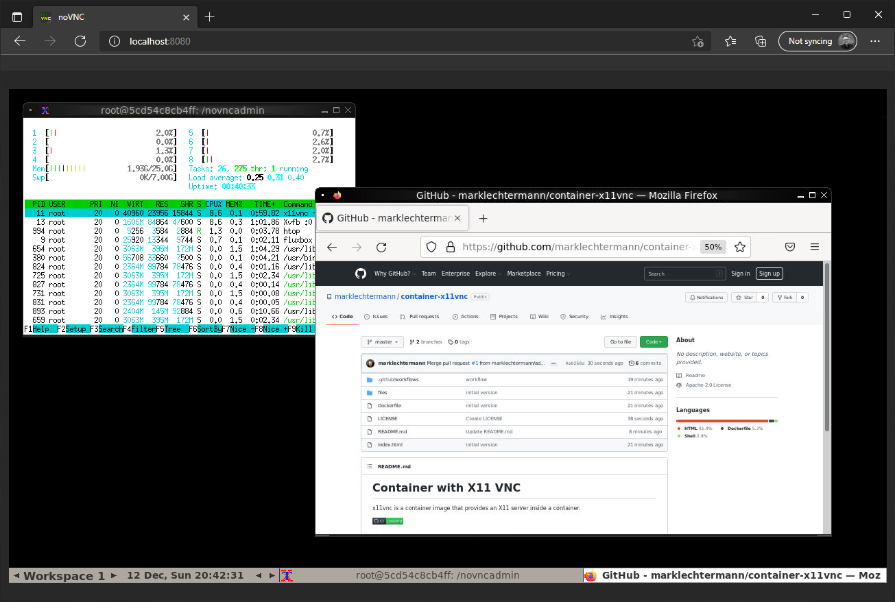Screen dimensions: 895x602
Task: Click the GitHub octocat logo
Action: coord(361,274)
